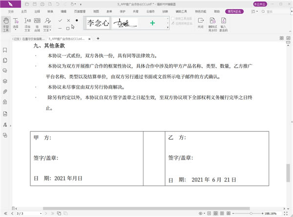Screen dimensions: 293x217
Task: Expand the signature gallery list
Action: pyautogui.click(x=167, y=27)
